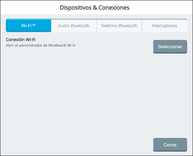Click the Cerrar button
The height and width of the screenshot is (156, 193).
(170, 145)
